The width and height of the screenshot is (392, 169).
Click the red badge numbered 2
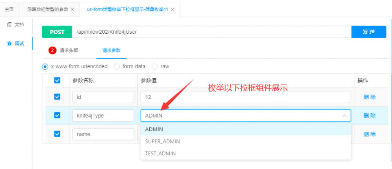pyautogui.click(x=53, y=50)
